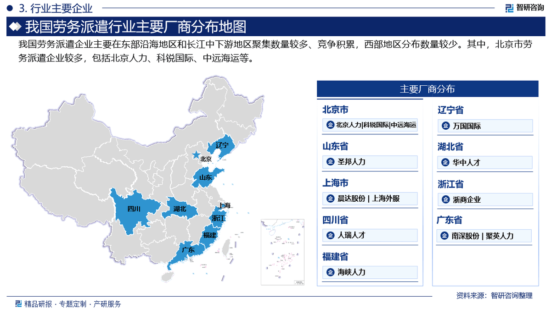551x309 pixels.
Task: Click the 山东省 heading
Action: [335, 147]
